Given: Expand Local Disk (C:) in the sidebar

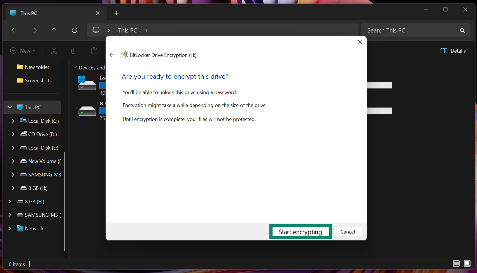Looking at the screenshot, I should click(13, 121).
